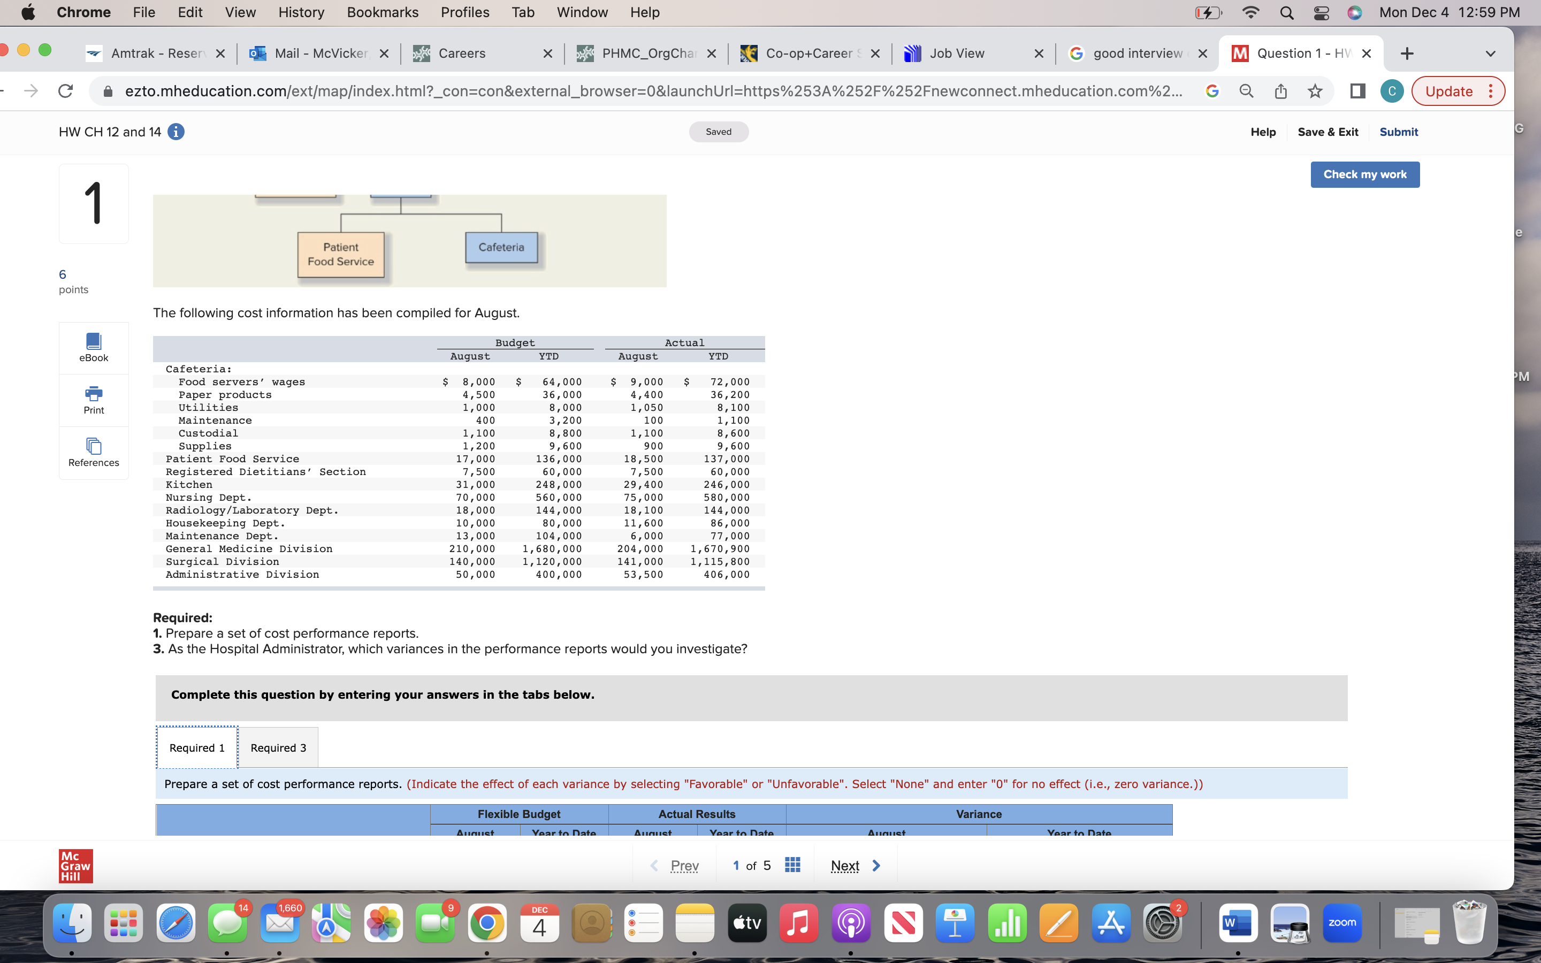The width and height of the screenshot is (1541, 963).
Task: Open macOS Control Center in menu bar
Action: click(1321, 12)
